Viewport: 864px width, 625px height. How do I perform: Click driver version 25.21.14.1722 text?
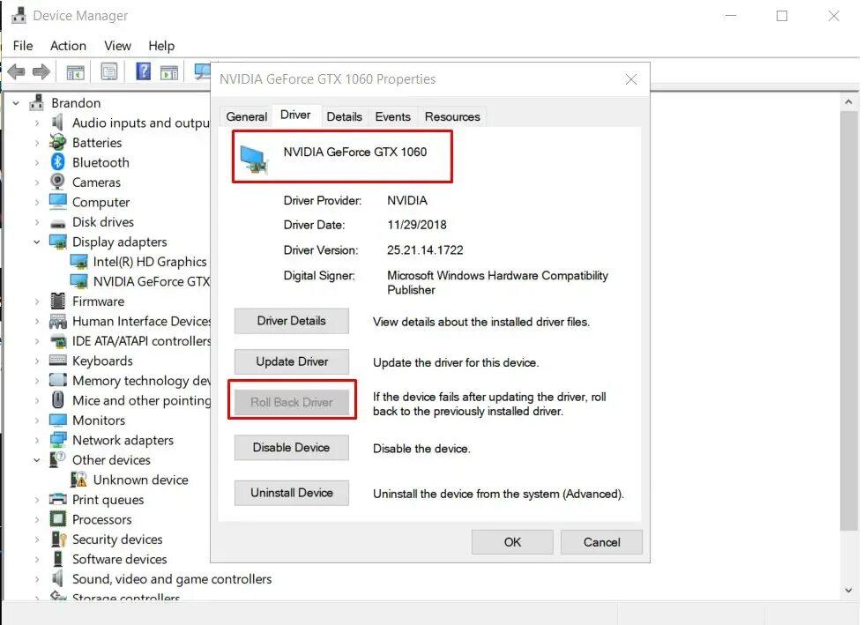425,250
